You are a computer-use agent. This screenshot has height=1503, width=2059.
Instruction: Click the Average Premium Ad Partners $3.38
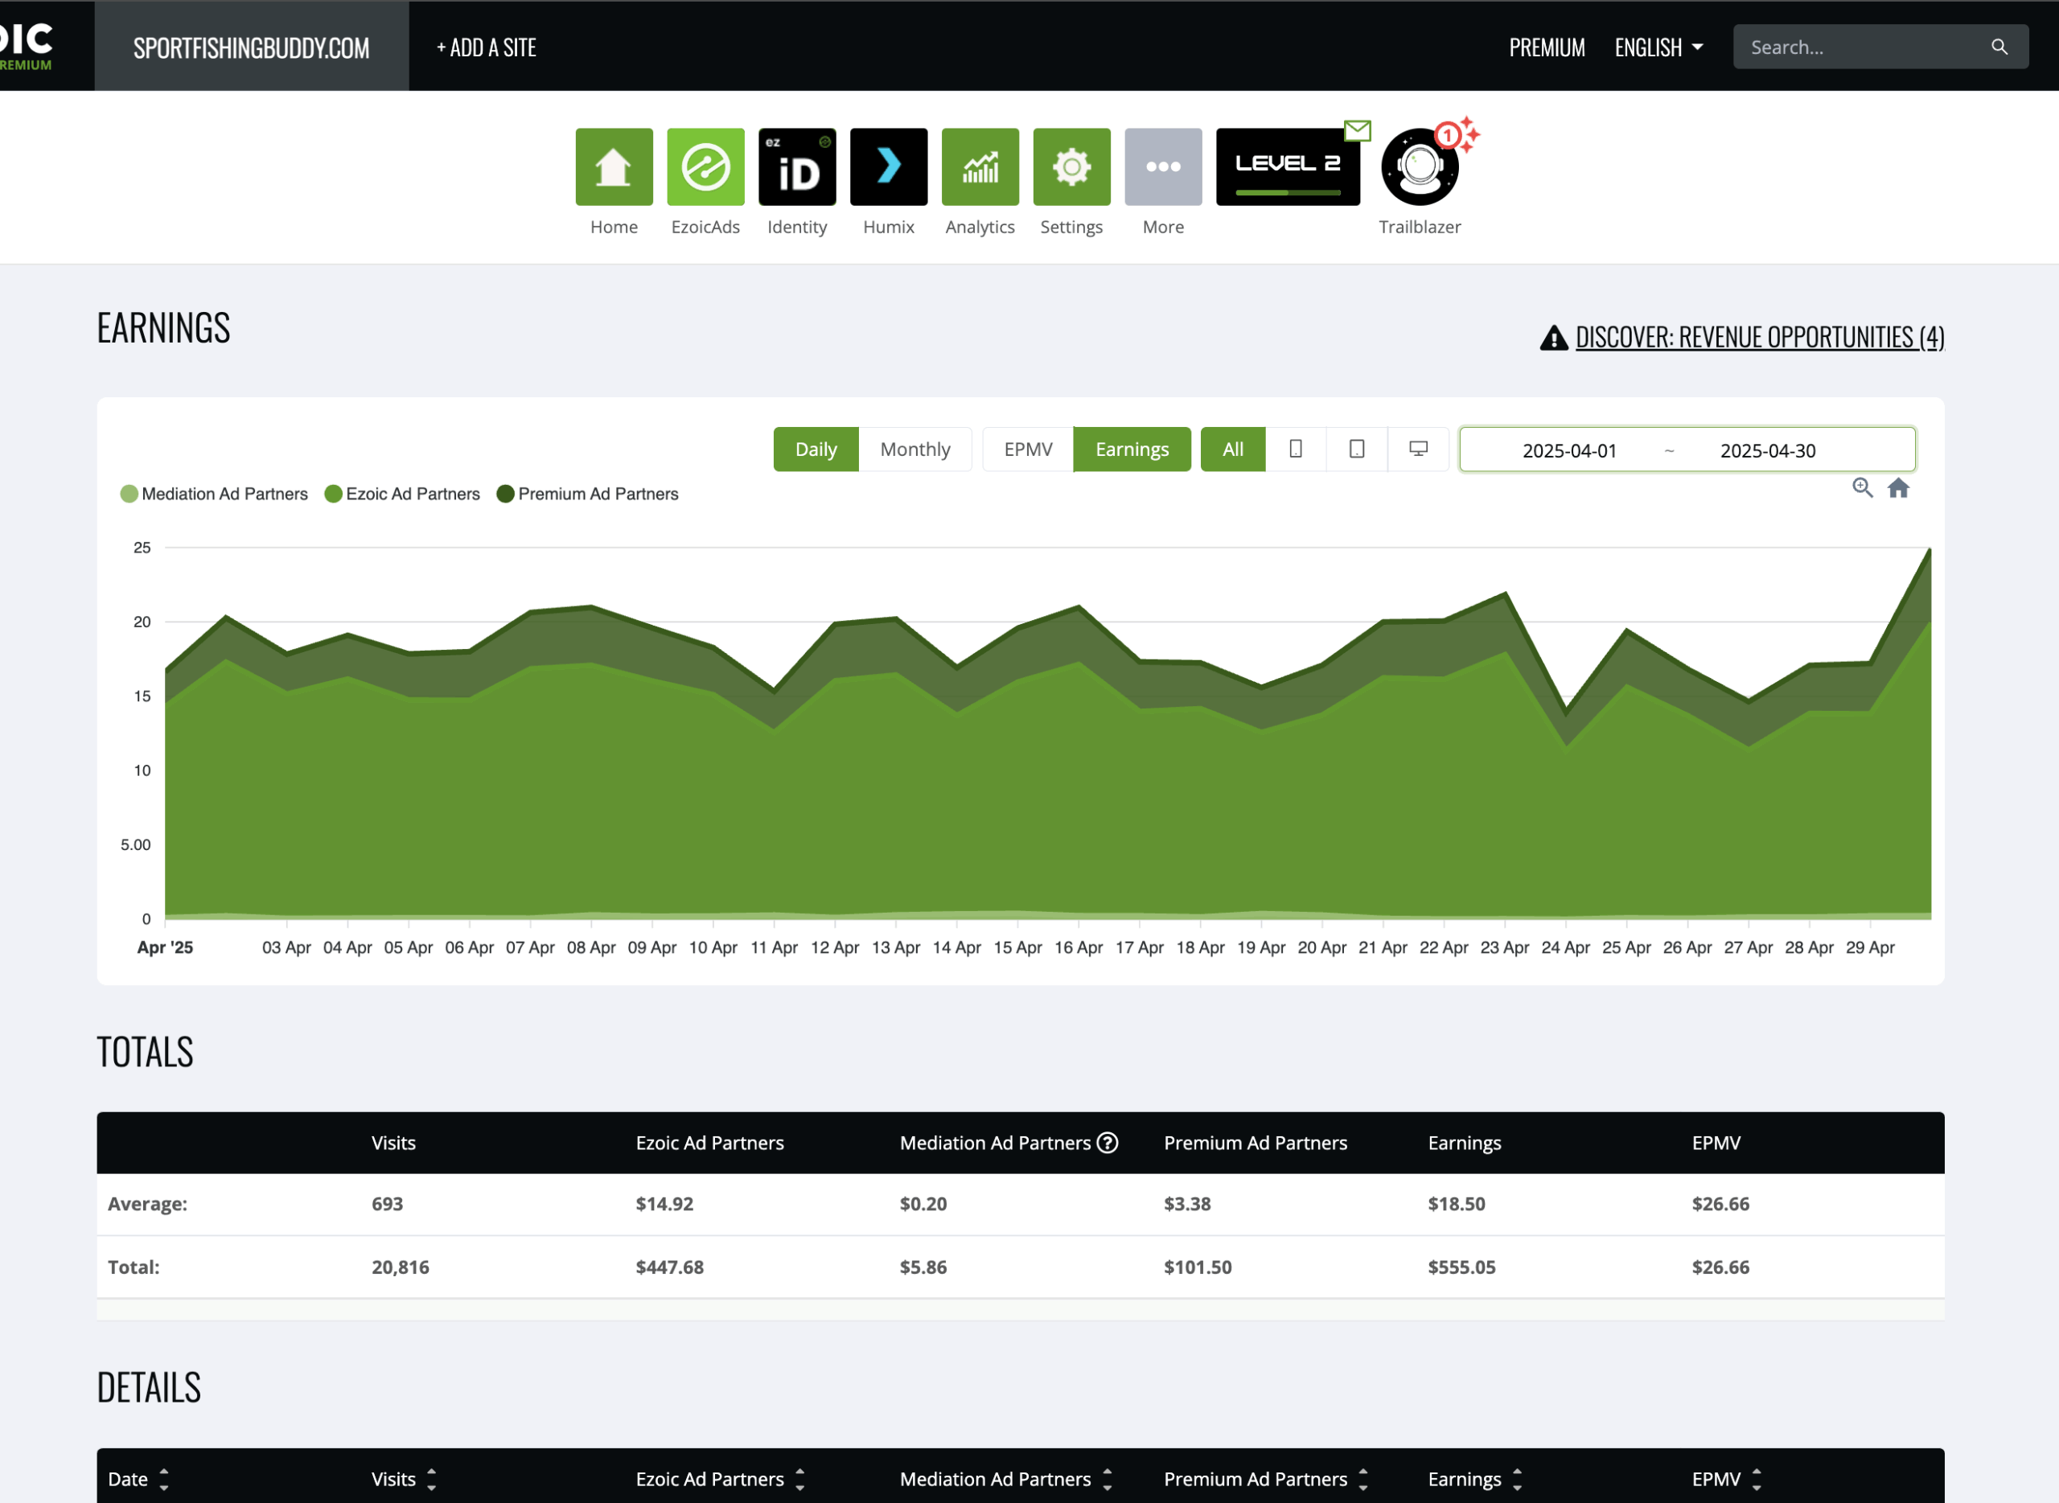[x=1187, y=1204]
